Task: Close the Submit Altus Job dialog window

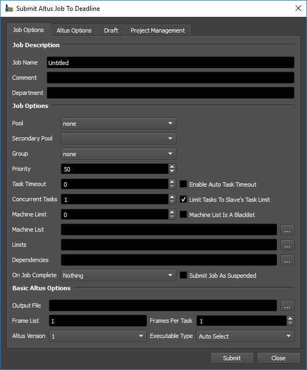Action: point(298,8)
